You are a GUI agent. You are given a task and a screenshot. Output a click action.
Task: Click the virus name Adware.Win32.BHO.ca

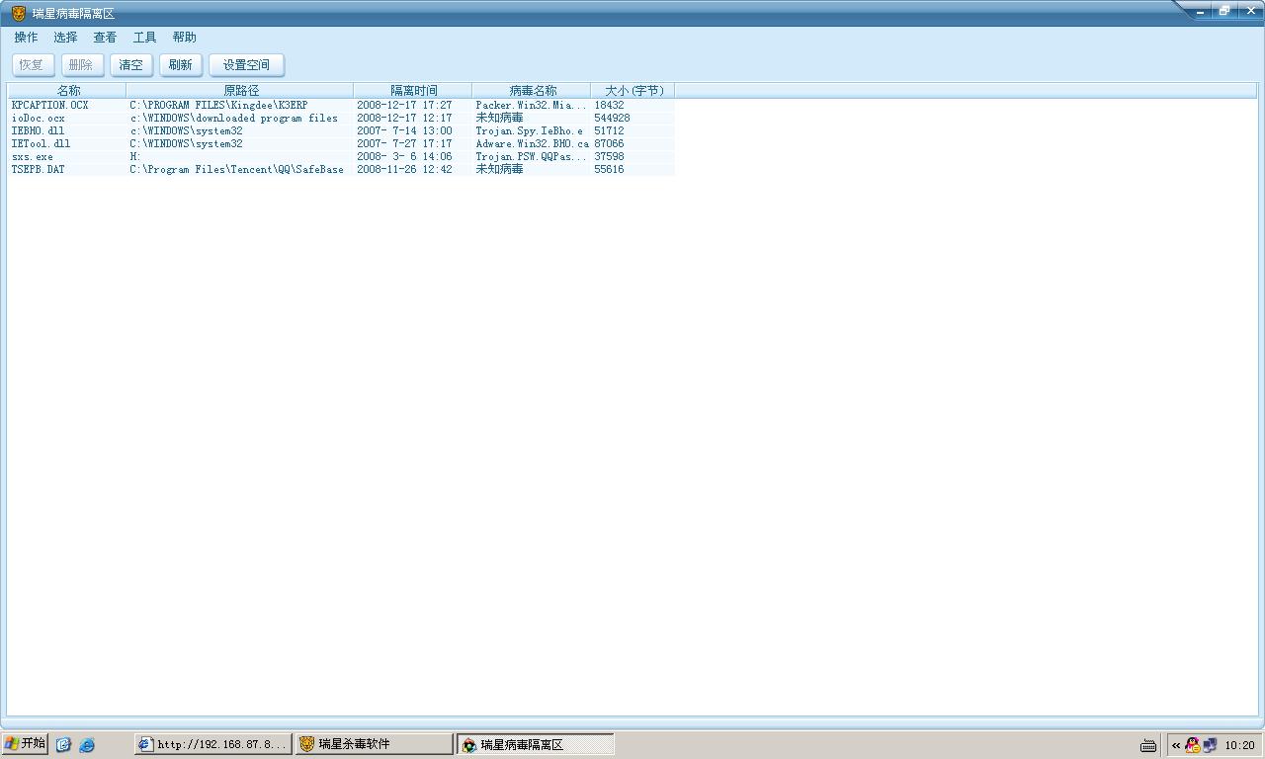click(x=532, y=143)
